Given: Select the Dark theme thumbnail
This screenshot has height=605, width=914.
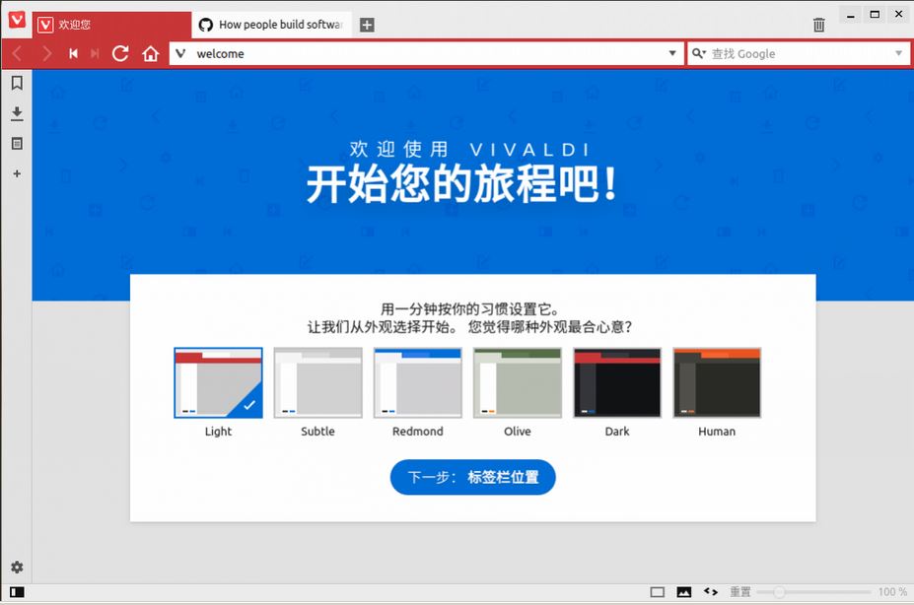Looking at the screenshot, I should pyautogui.click(x=617, y=382).
